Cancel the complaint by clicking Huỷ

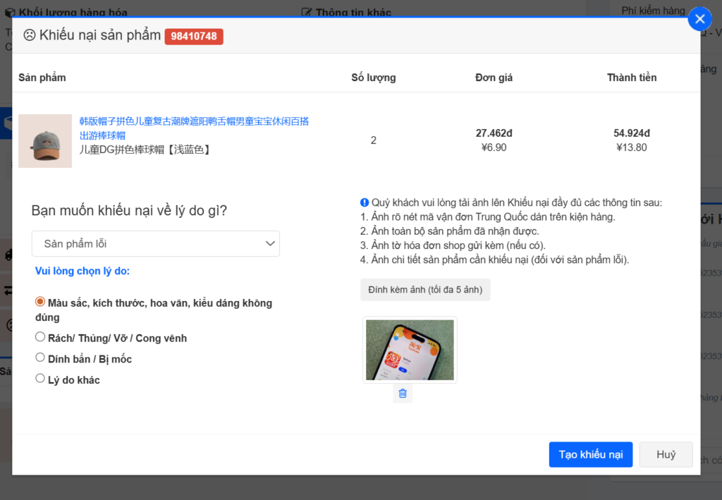point(666,454)
